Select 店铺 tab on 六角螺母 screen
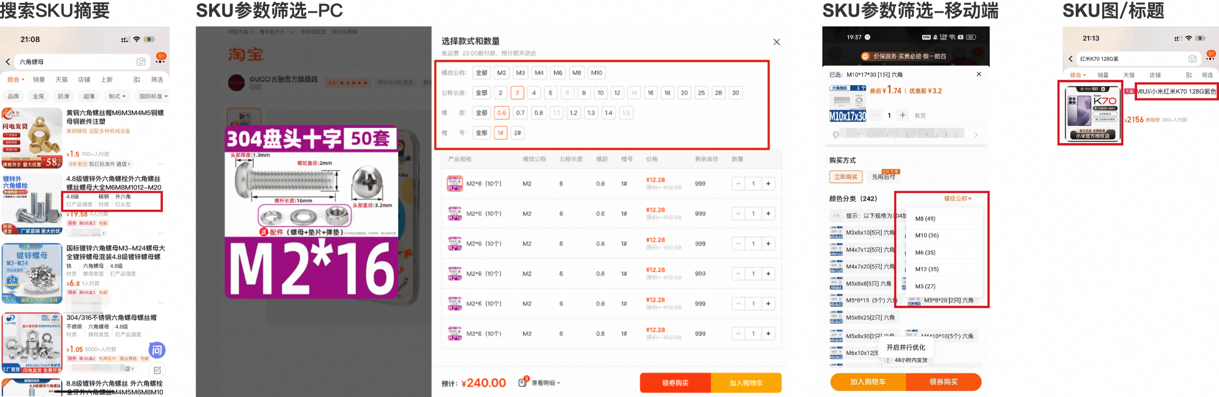 84,79
